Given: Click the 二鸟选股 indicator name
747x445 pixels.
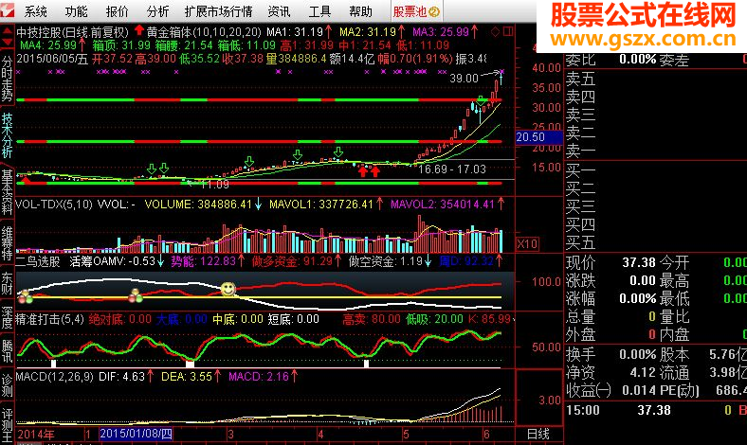Looking at the screenshot, I should pos(38,261).
